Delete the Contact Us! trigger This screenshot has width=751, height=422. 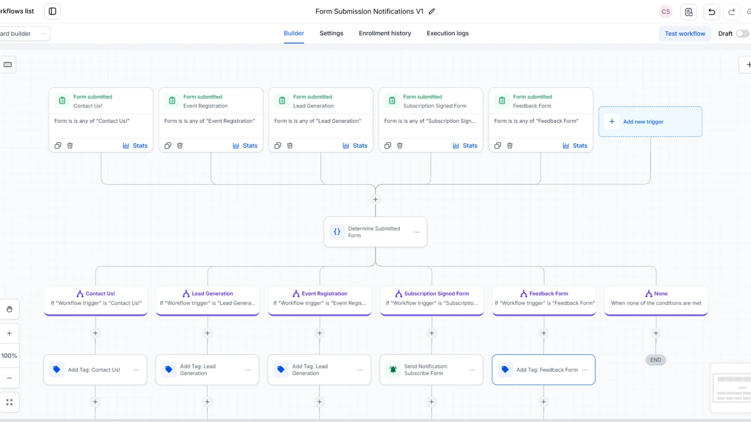pyautogui.click(x=70, y=146)
